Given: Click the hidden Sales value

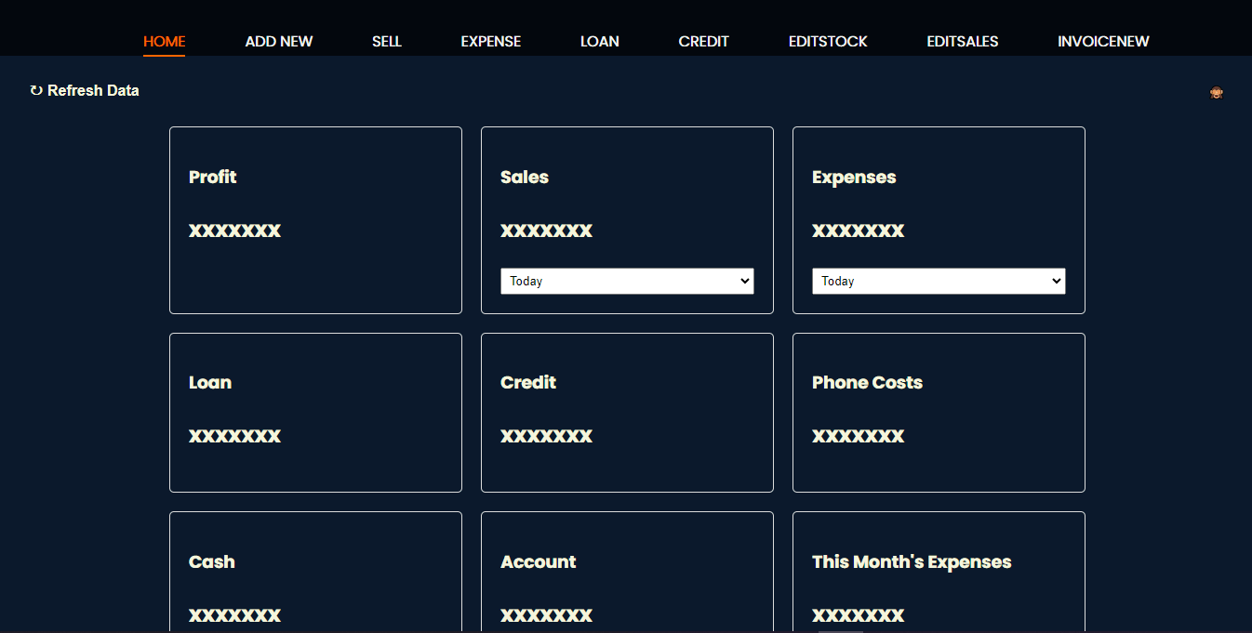Looking at the screenshot, I should point(546,231).
